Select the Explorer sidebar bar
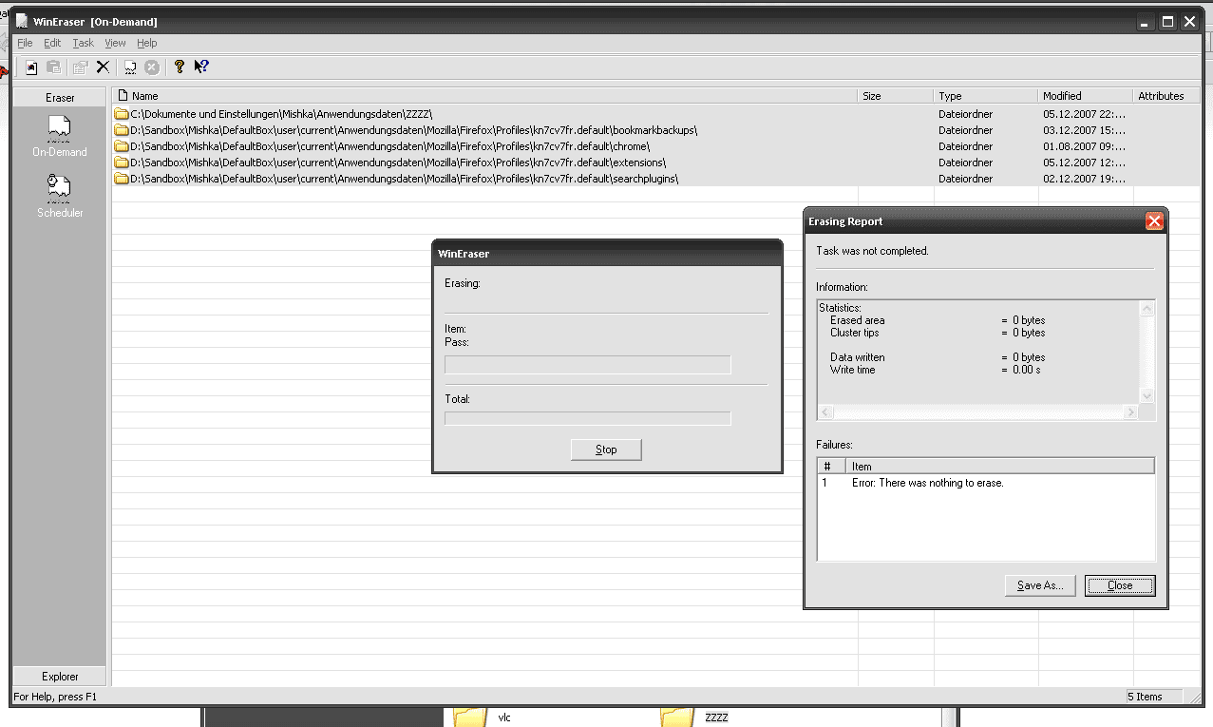This screenshot has height=727, width=1213. coord(60,677)
